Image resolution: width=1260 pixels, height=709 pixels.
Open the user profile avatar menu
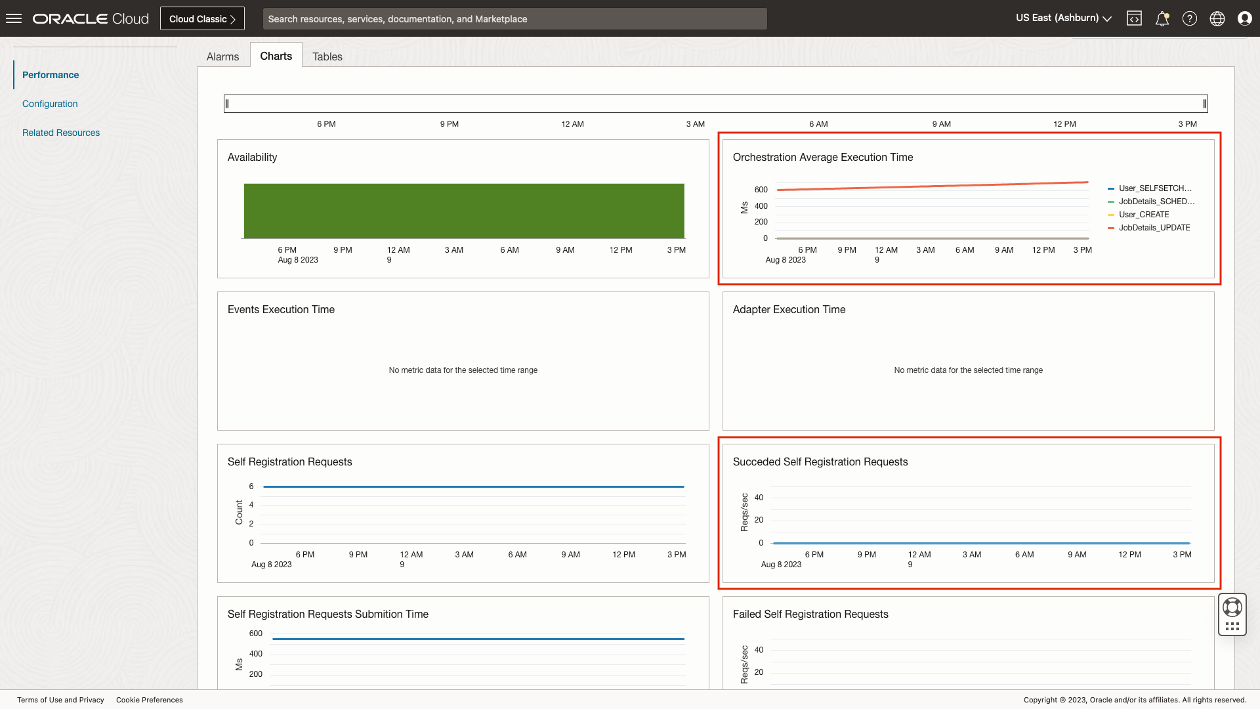click(1244, 18)
